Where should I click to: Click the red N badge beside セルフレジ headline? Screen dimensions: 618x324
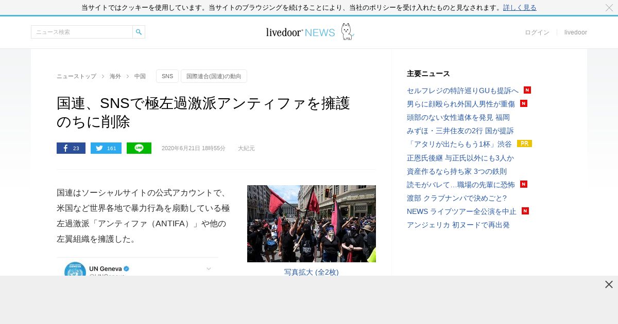[x=527, y=90]
